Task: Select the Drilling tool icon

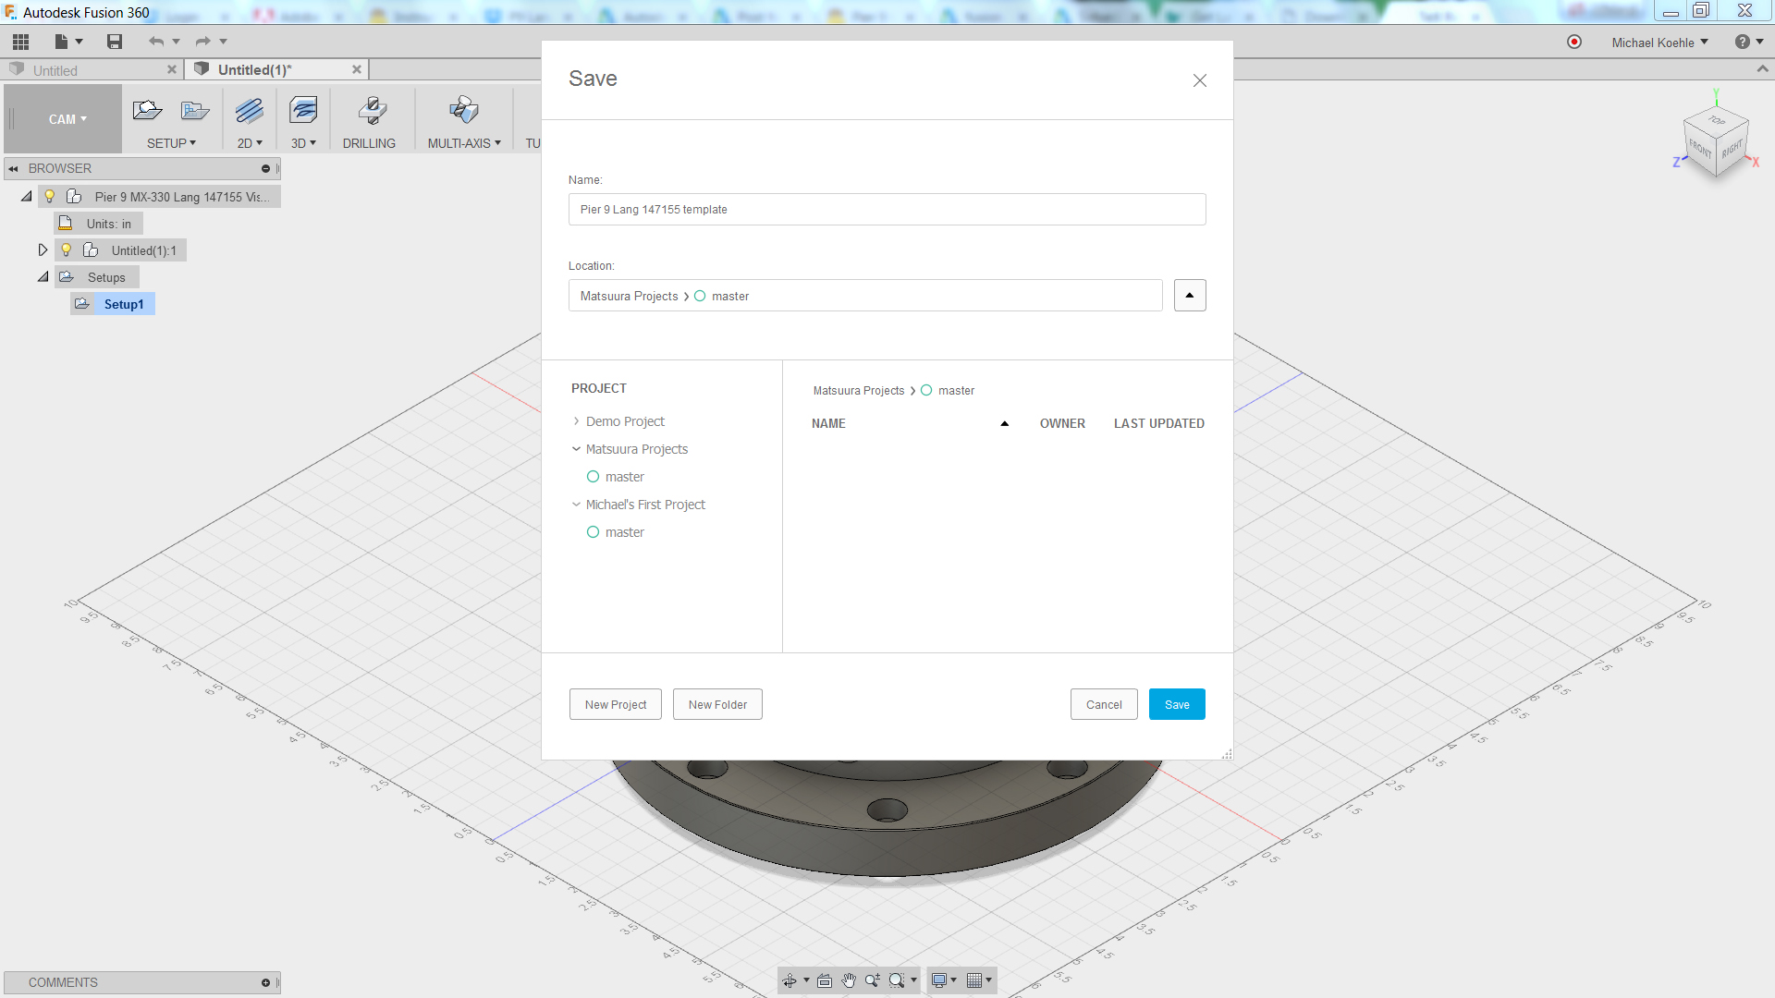Action: coord(371,111)
